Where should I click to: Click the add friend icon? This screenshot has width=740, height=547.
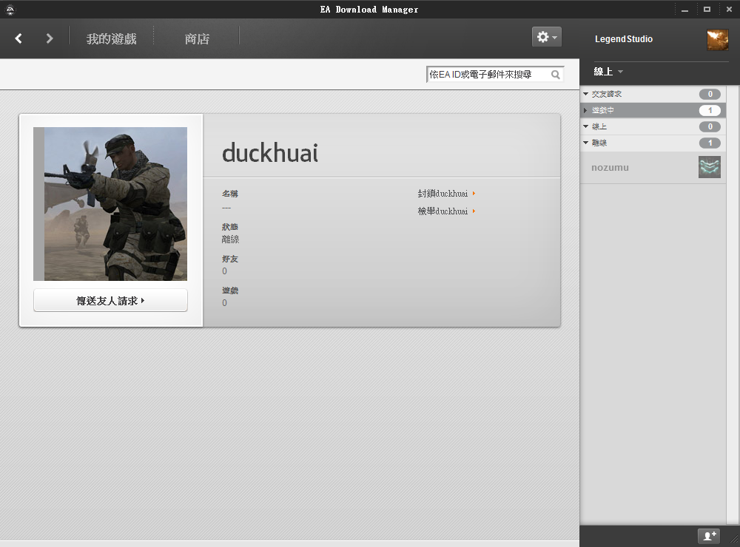click(709, 536)
